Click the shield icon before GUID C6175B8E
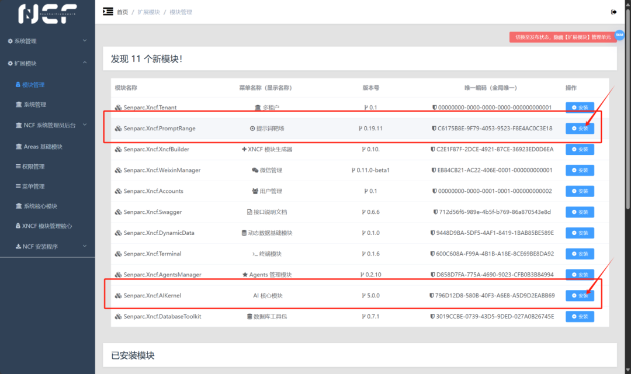This screenshot has width=631, height=374. 434,129
